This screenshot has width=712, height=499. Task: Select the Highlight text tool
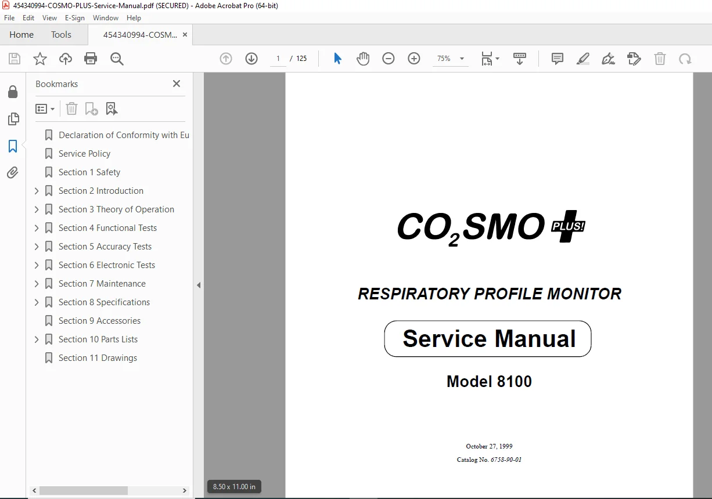coord(582,59)
